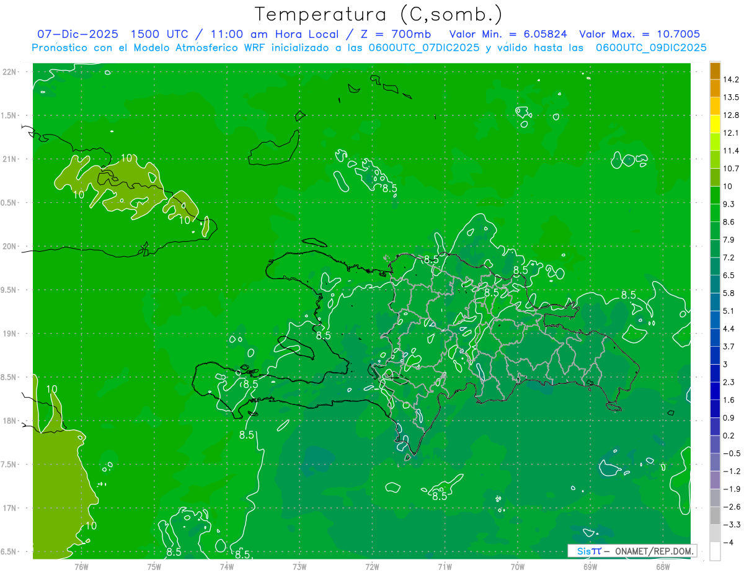The image size is (744, 575).
Task: Select the '0600UTC_09DIC2025' valid-until time
Action: click(651, 48)
